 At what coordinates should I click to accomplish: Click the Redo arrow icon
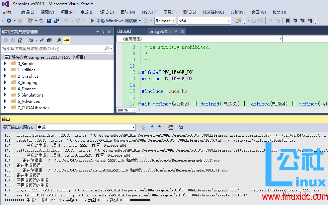(x=78, y=21)
